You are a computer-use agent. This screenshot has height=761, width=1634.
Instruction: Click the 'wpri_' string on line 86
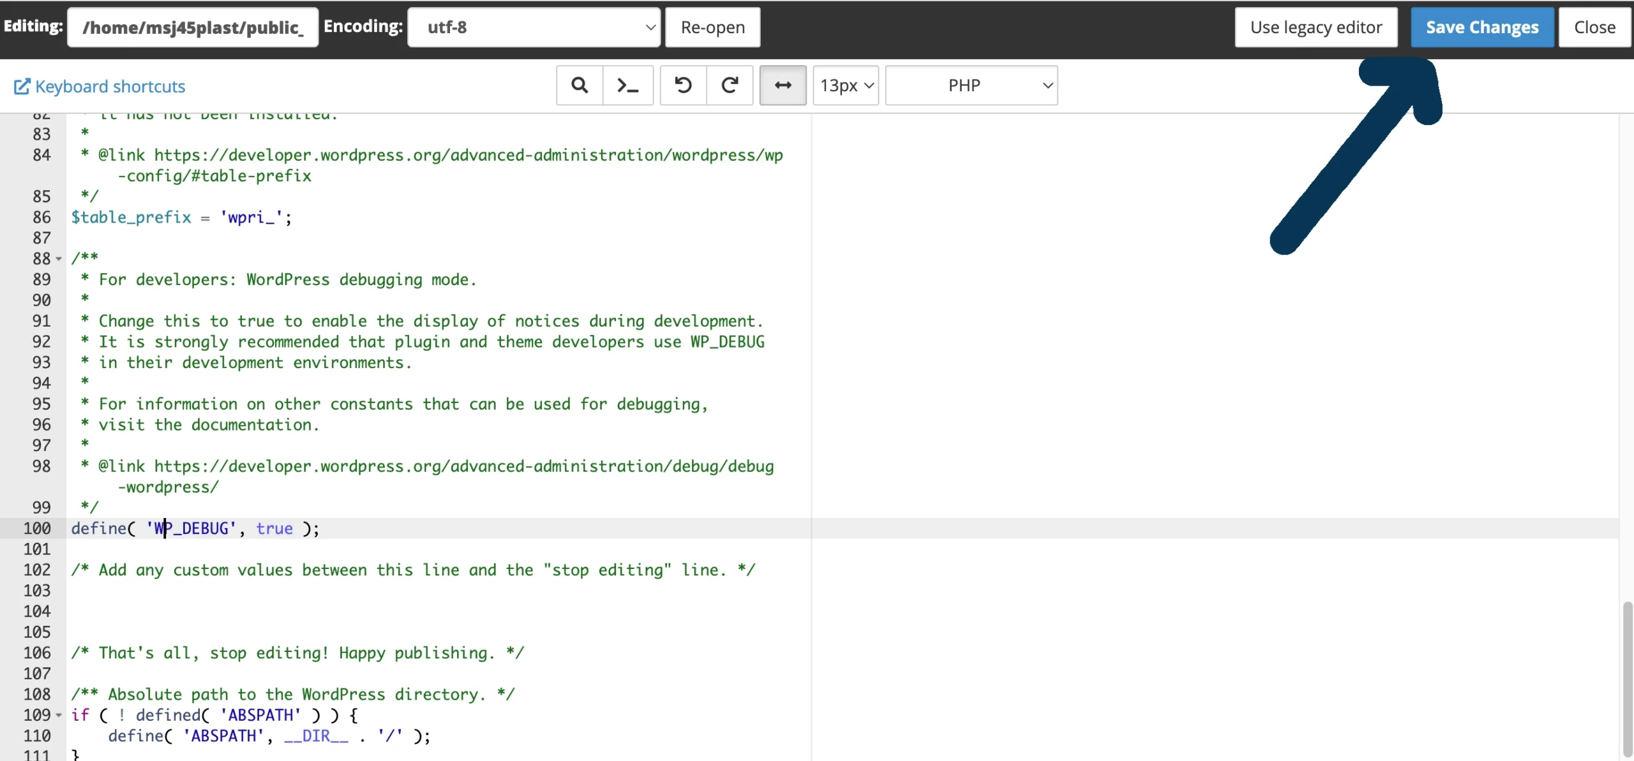pos(251,218)
